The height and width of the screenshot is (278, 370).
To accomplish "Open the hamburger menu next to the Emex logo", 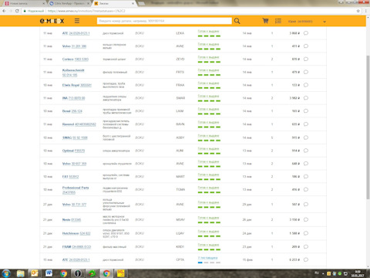I will point(77,21).
